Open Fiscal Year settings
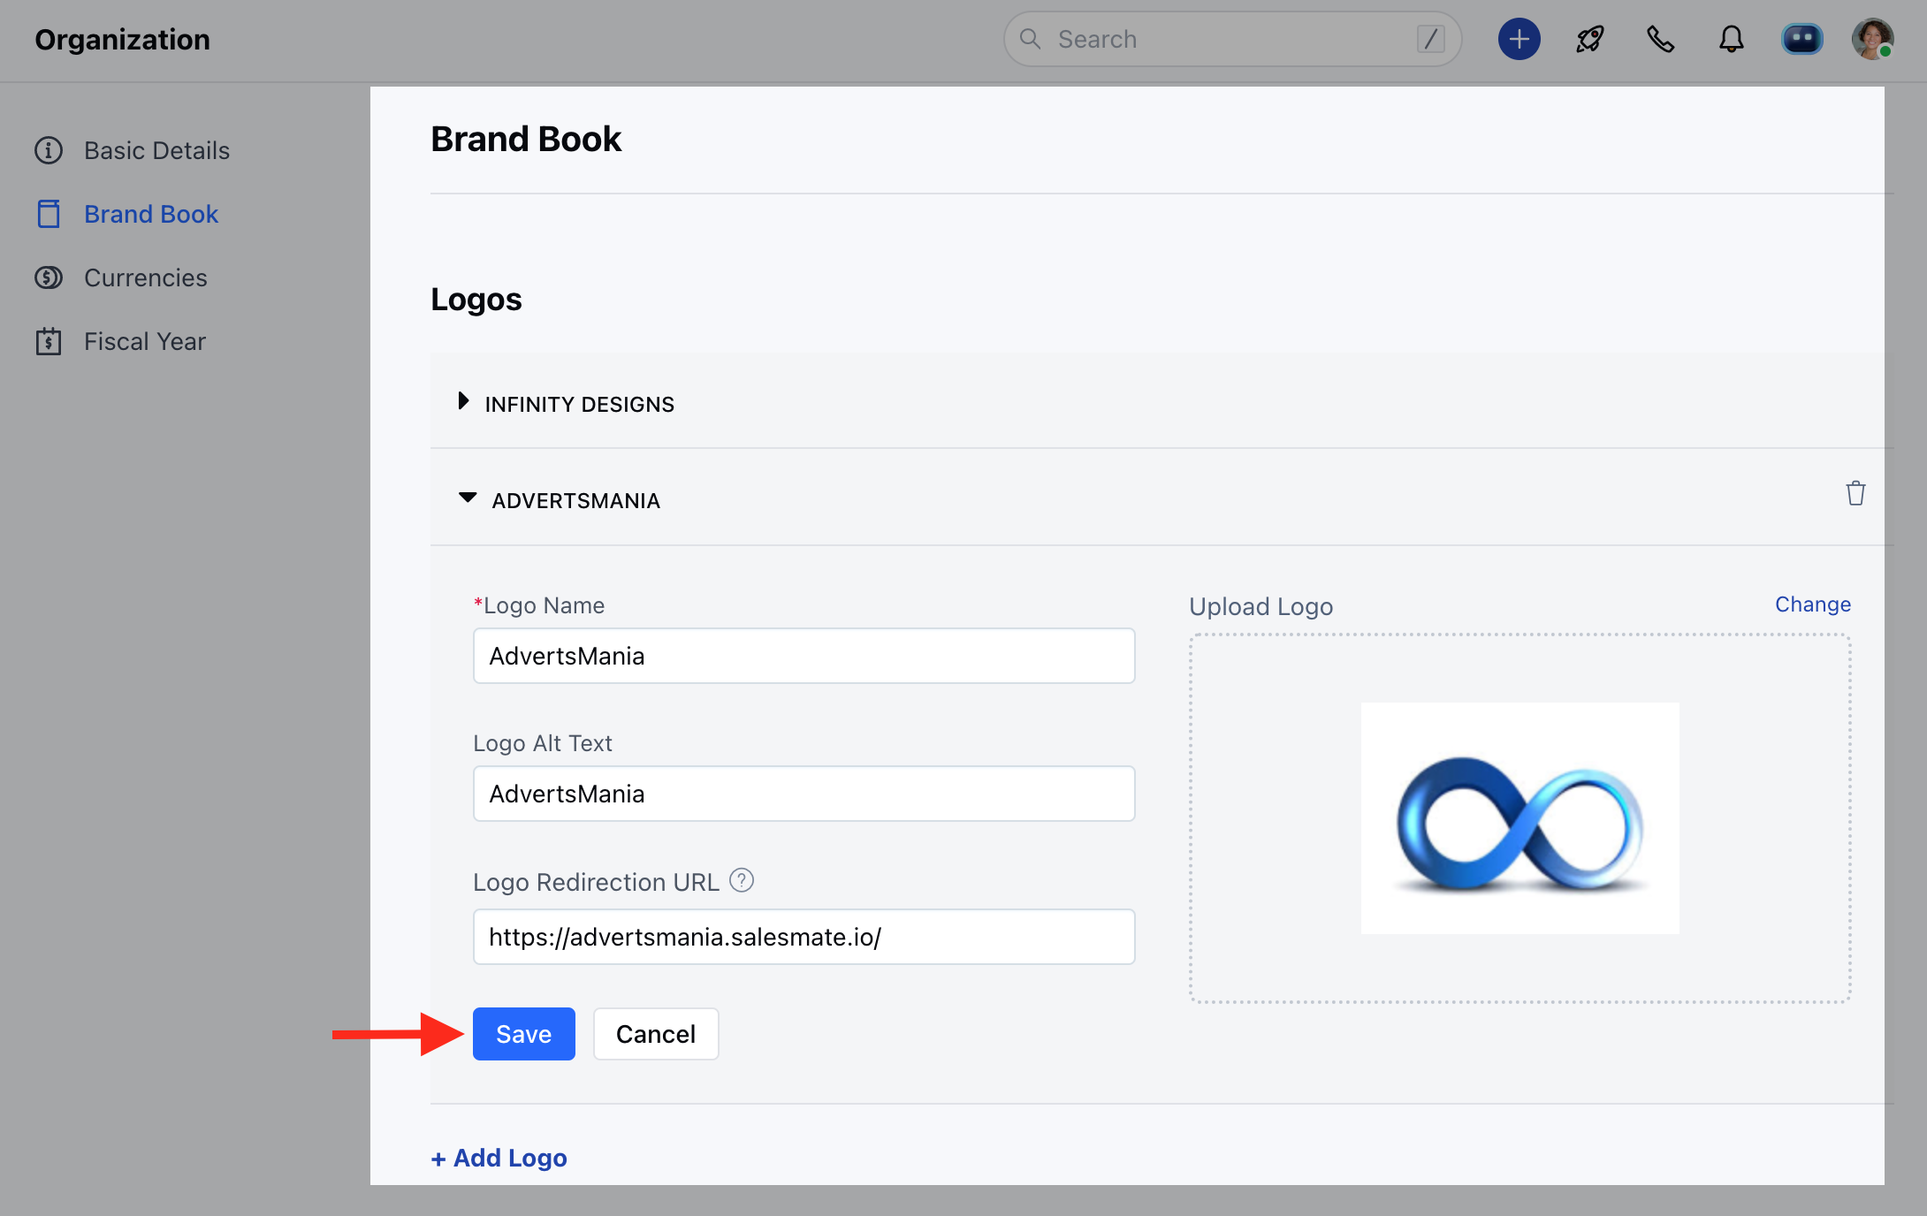This screenshot has height=1216, width=1927. pyautogui.click(x=144, y=341)
